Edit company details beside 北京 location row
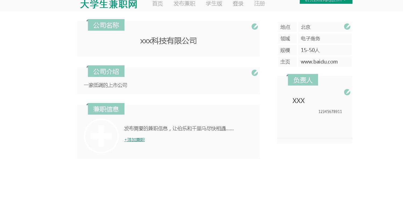403x202 pixels. coord(347,26)
